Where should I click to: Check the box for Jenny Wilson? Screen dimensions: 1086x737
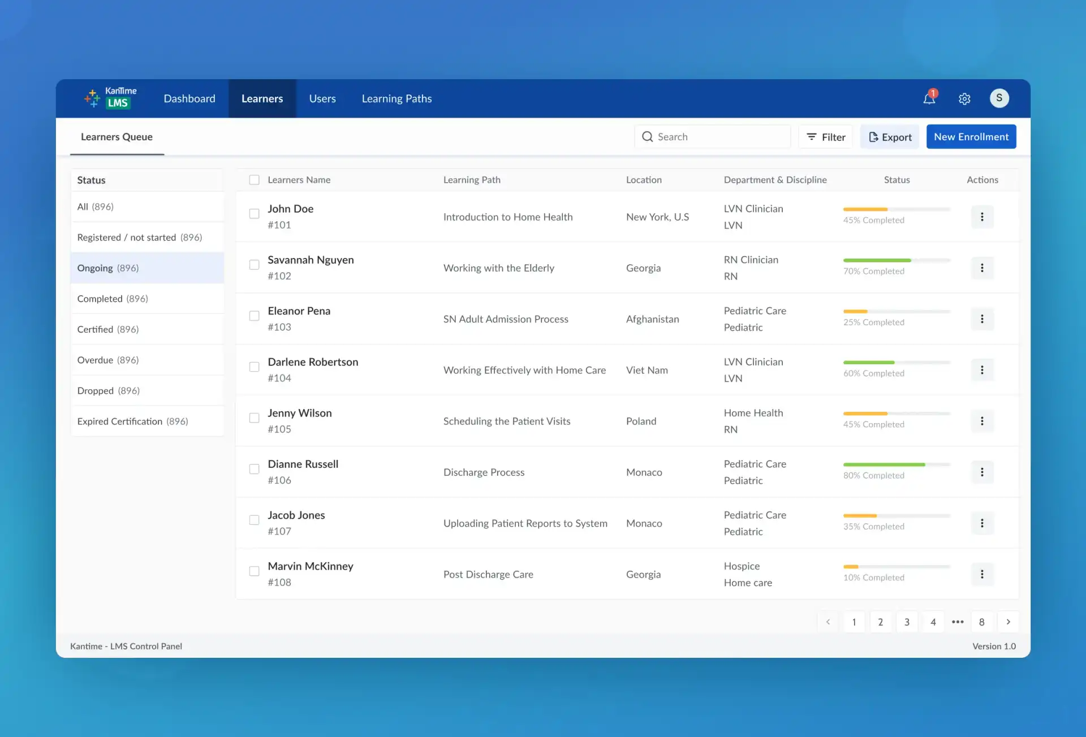point(255,418)
